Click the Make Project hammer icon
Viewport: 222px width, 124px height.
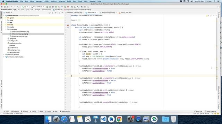pos(18,7)
